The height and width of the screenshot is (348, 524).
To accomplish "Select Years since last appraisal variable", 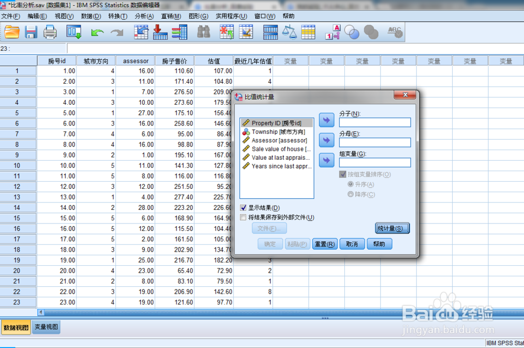I will coord(277,166).
